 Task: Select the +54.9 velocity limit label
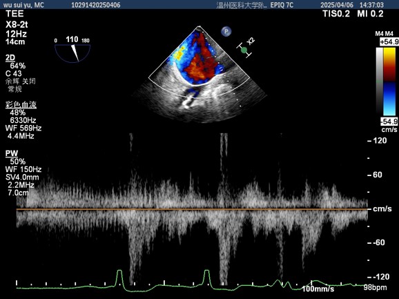tap(389, 42)
